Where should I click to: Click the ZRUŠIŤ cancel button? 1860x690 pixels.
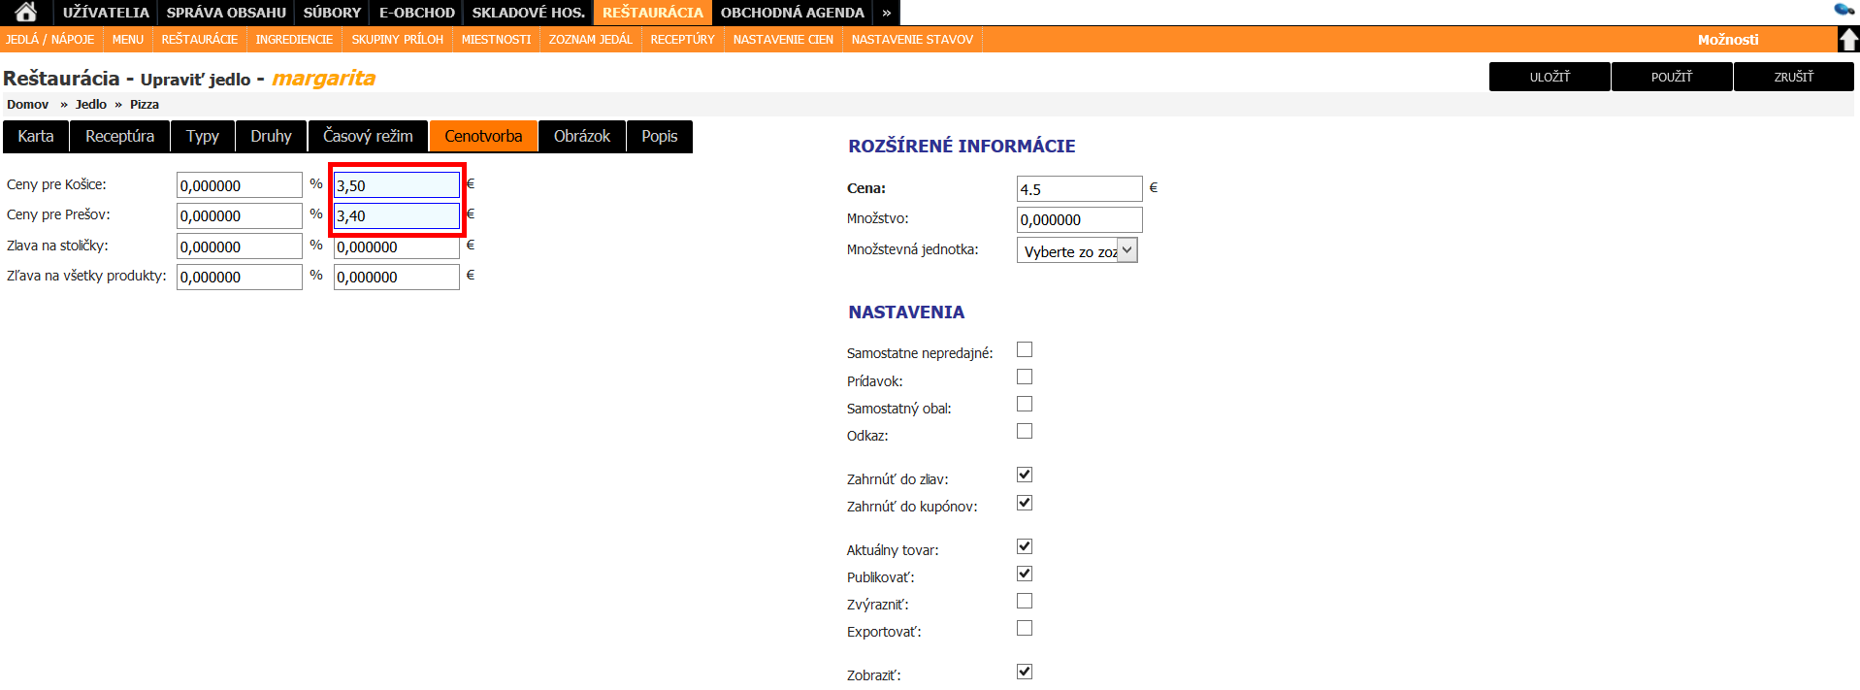click(1793, 77)
